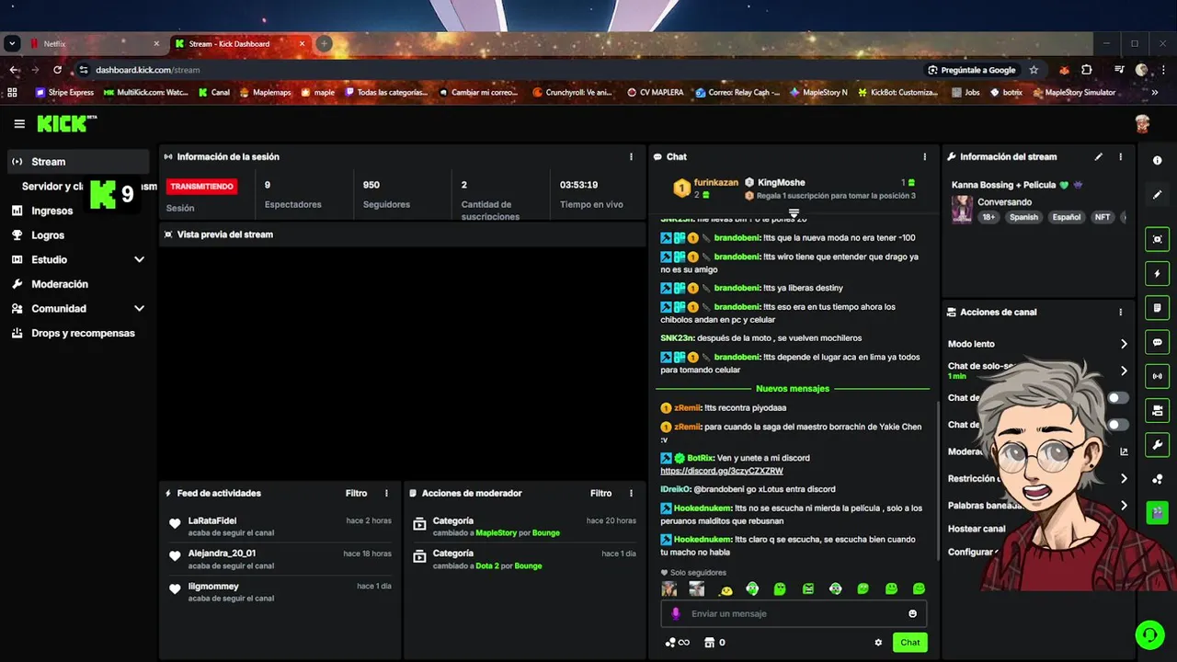Reload the page

click(x=57, y=70)
